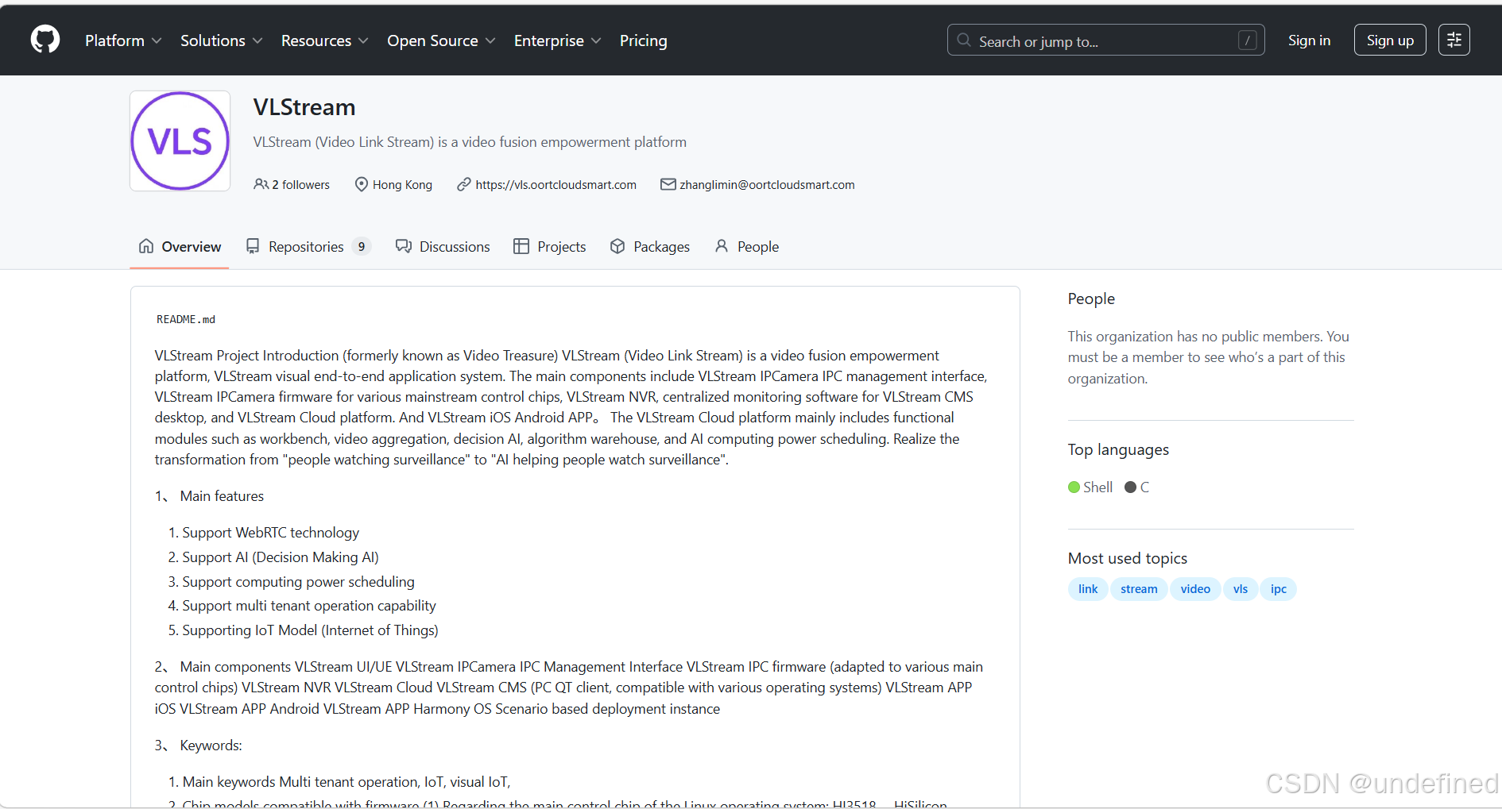
Task: Select the 'ipc' topic tag
Action: click(1279, 589)
